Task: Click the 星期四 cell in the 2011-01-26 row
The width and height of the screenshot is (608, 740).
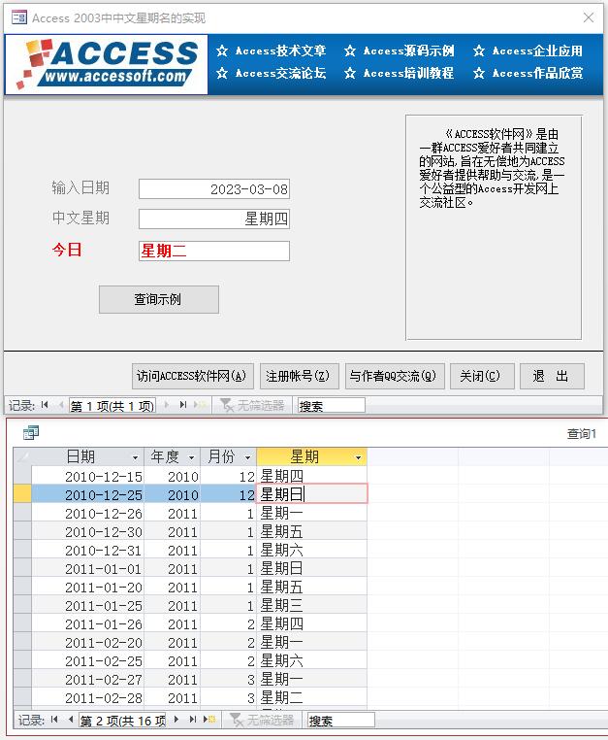Action: tap(311, 623)
